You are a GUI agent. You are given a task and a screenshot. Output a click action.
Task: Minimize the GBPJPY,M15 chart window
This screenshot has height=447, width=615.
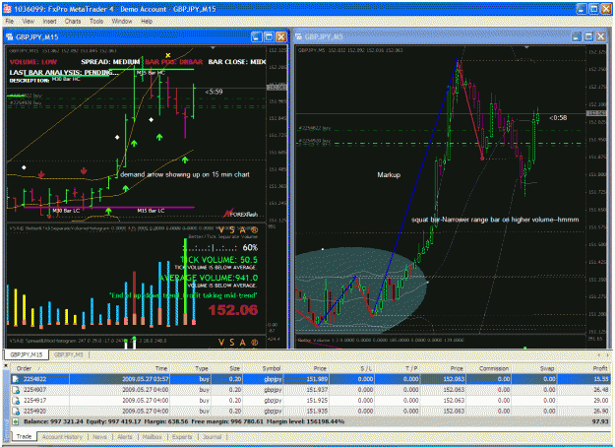pos(257,36)
